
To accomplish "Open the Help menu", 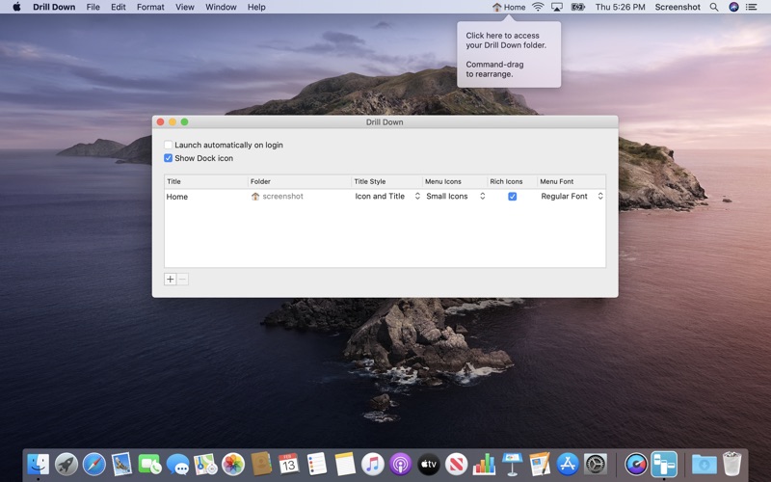I will 256,7.
